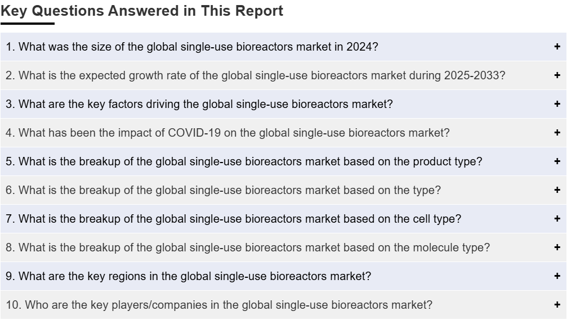Select the Key Questions Answered heading
Screen dimensions: 567x320
[x=142, y=11]
